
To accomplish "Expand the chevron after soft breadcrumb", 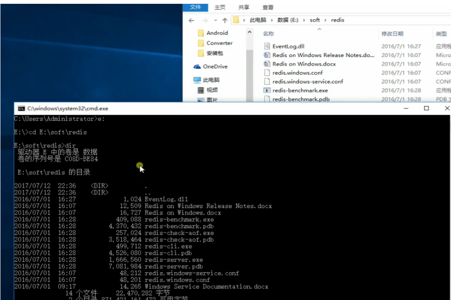I will point(325,20).
